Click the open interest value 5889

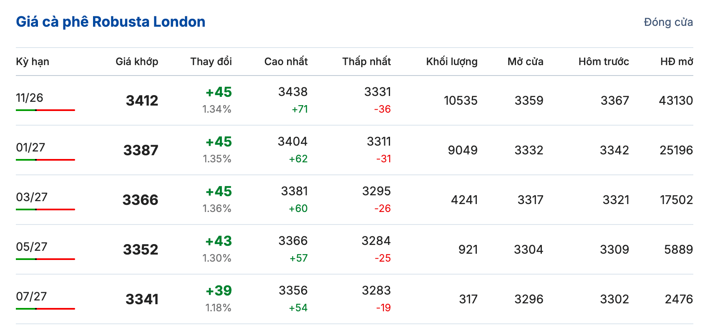point(679,250)
